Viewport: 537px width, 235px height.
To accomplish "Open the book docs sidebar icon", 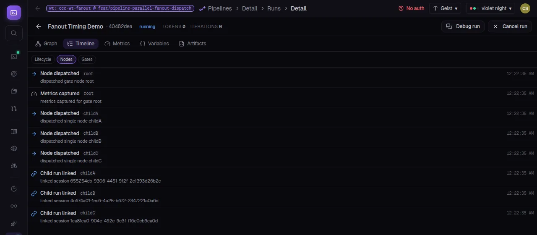I will pyautogui.click(x=14, y=131).
